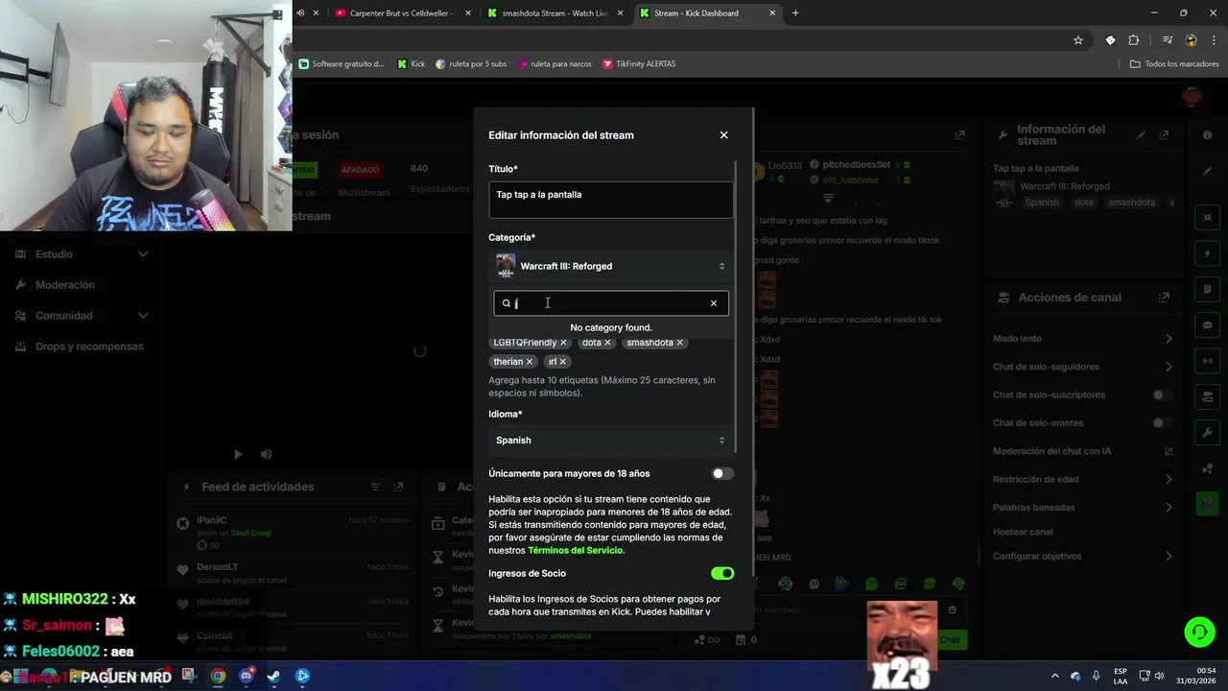Open the Kick bookmark
Image resolution: width=1228 pixels, height=691 pixels.
[411, 64]
